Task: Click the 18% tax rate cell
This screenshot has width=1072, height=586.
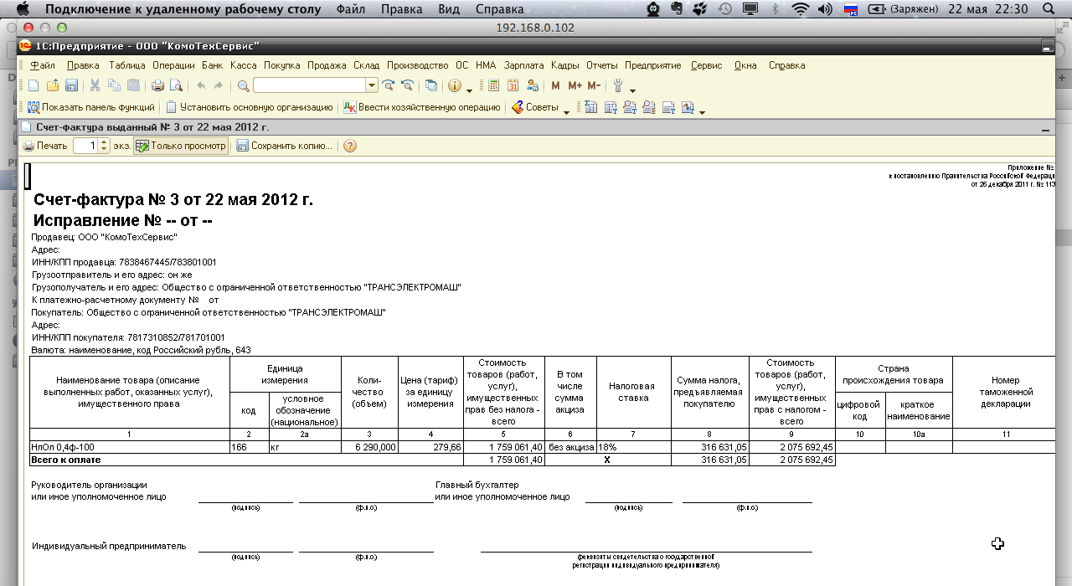Action: [x=633, y=447]
